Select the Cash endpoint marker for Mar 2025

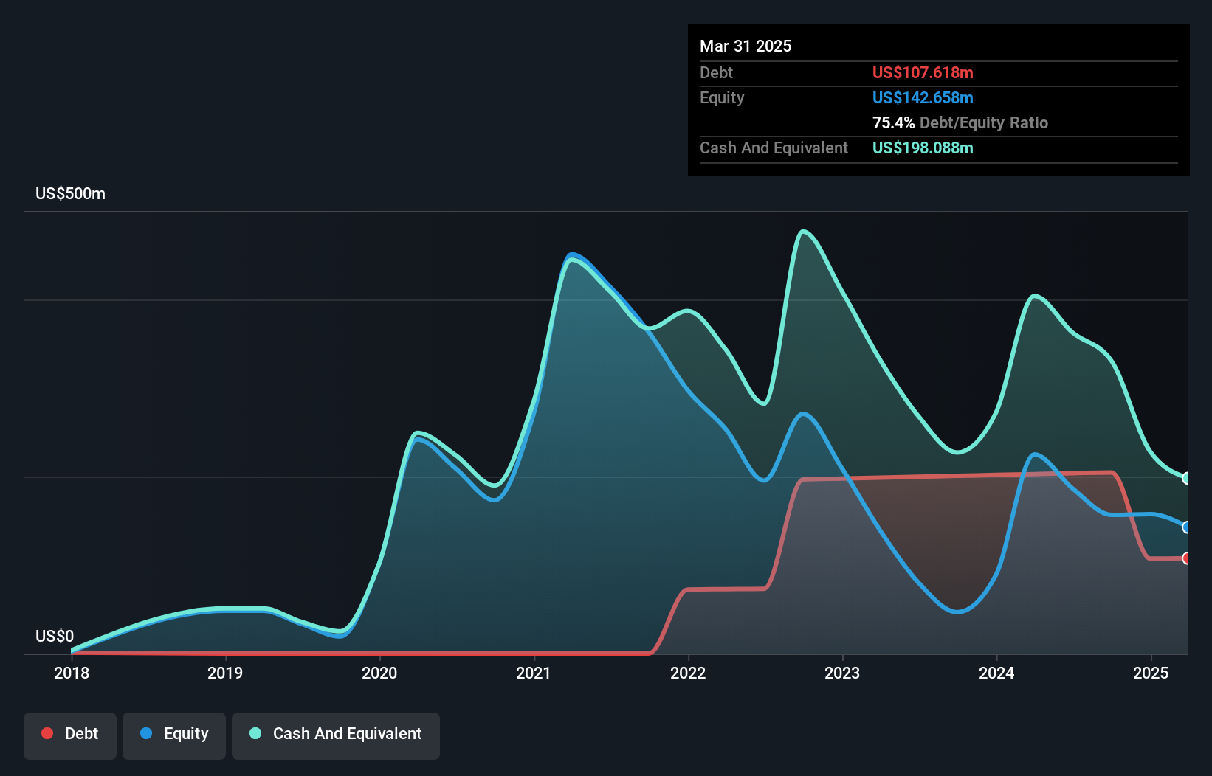point(1187,478)
